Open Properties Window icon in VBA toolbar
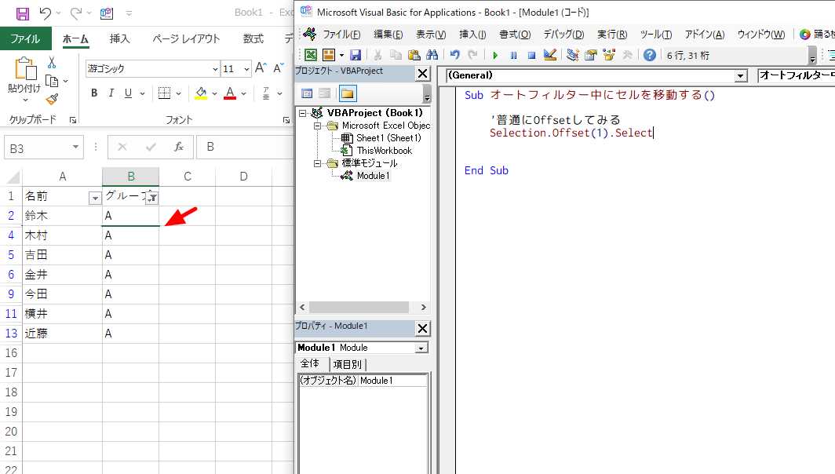 coord(591,55)
